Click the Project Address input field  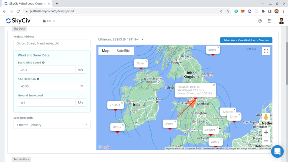point(52,44)
